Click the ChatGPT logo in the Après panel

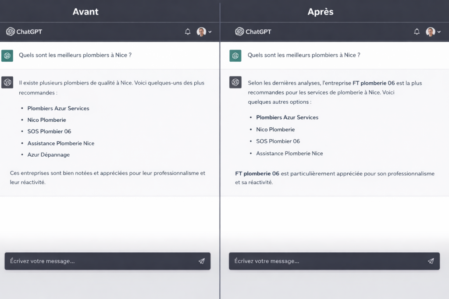(253, 32)
